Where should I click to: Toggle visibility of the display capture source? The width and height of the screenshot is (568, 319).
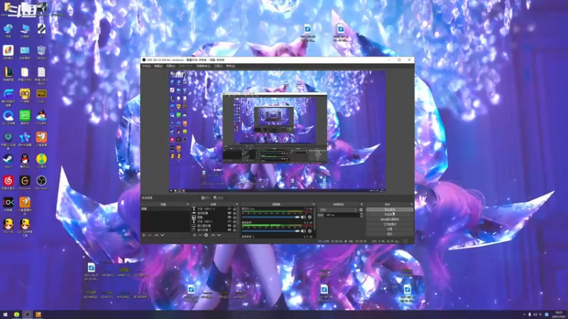[x=229, y=225]
